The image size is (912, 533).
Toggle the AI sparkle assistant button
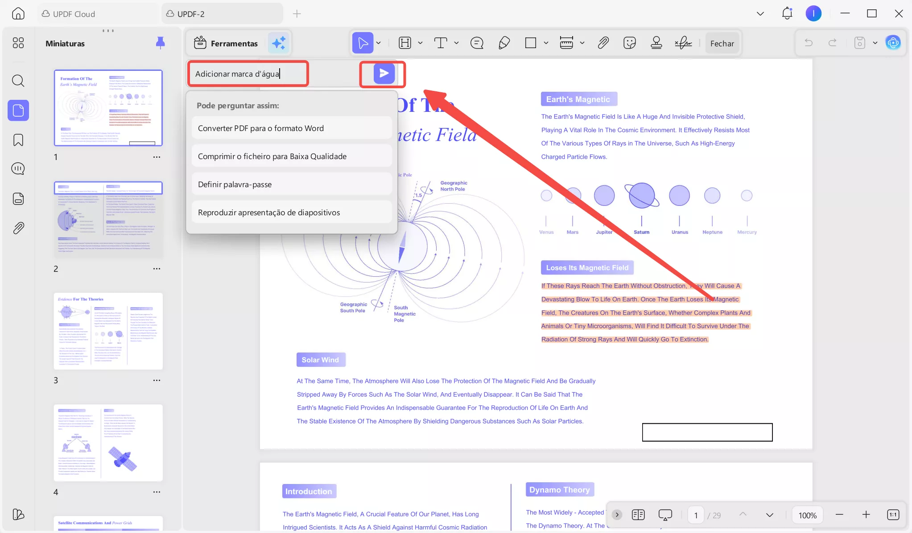tap(279, 43)
